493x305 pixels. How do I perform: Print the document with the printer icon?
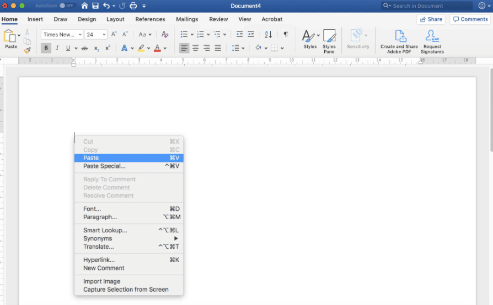click(133, 6)
